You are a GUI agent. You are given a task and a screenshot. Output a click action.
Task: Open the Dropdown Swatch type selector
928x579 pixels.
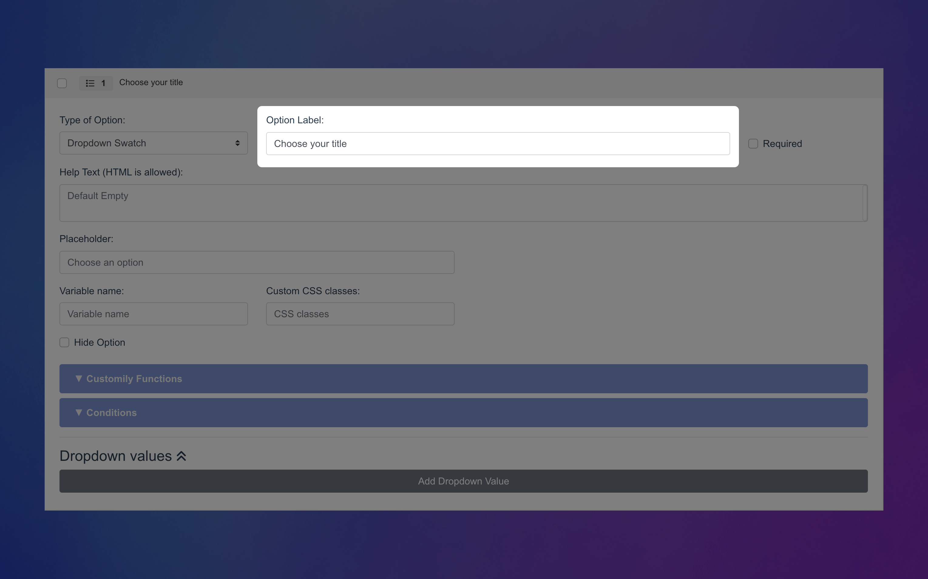[153, 143]
